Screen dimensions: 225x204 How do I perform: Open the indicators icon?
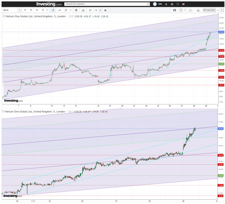pyautogui.click(x=83, y=10)
